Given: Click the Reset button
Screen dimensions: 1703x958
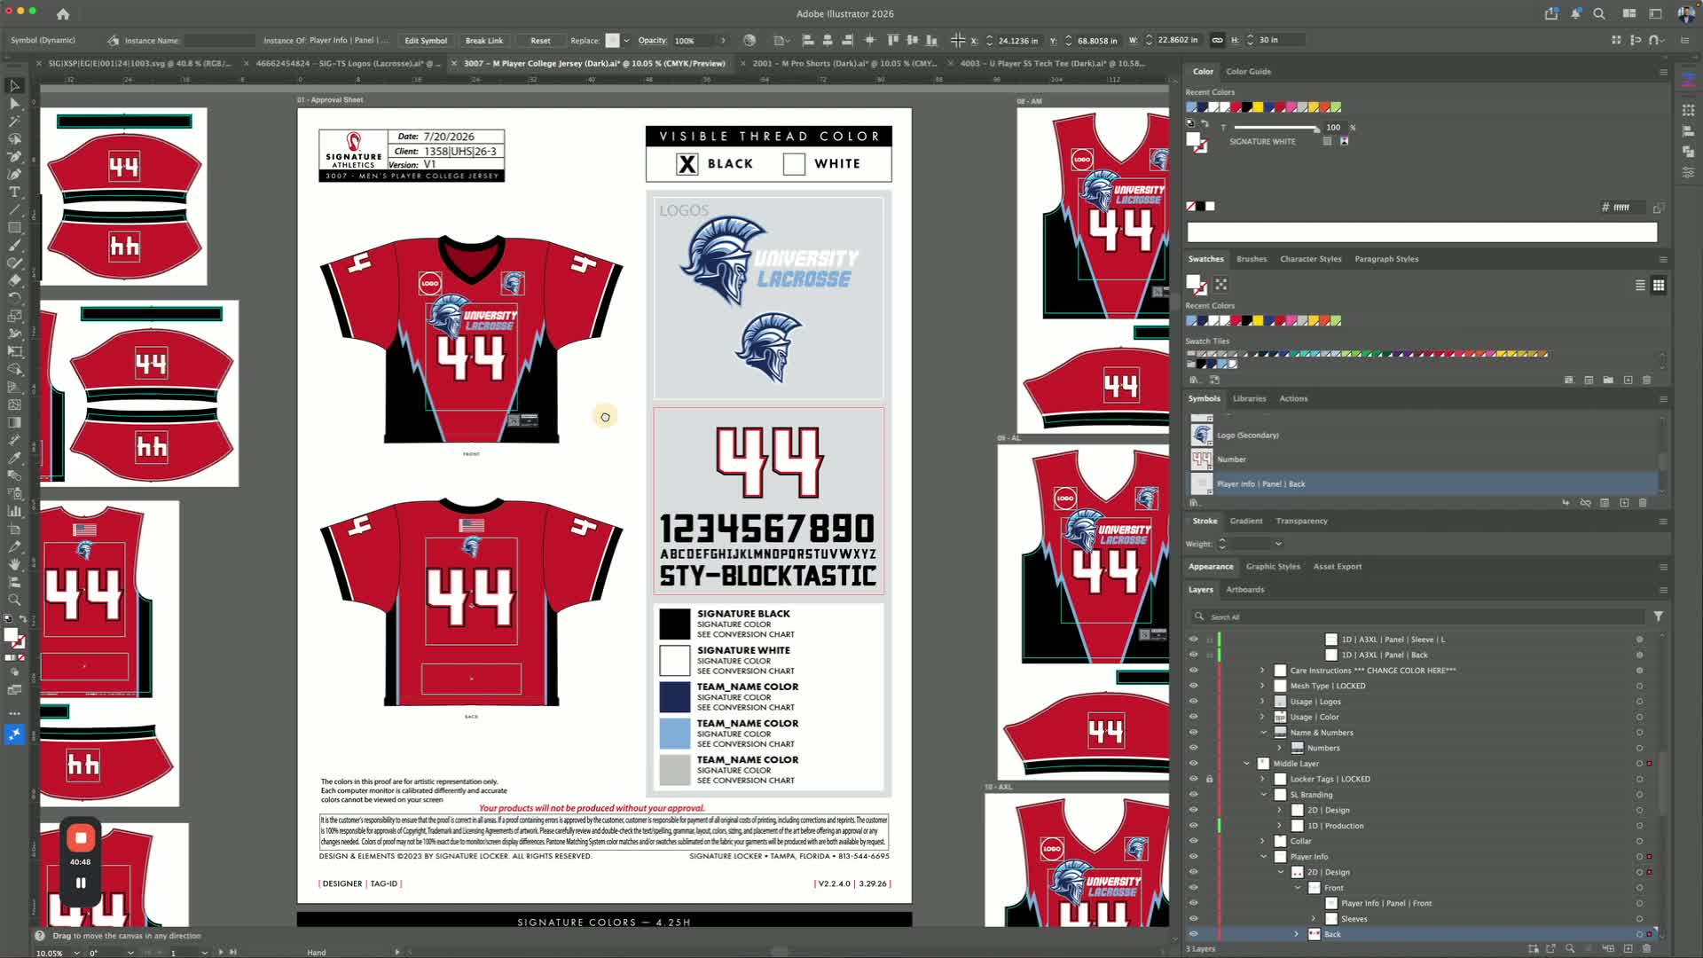Looking at the screenshot, I should pyautogui.click(x=540, y=40).
